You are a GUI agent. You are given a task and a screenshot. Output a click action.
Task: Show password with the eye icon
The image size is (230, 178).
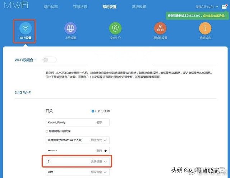click(x=105, y=151)
